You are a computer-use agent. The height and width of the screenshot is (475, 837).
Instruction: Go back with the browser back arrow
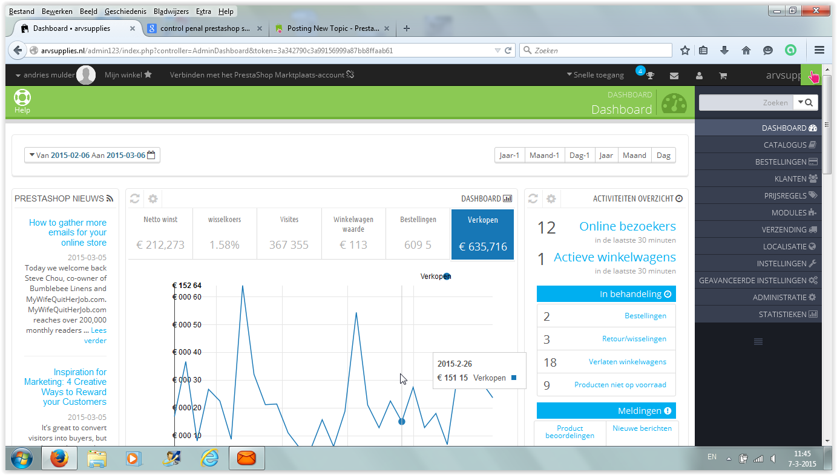click(18, 51)
